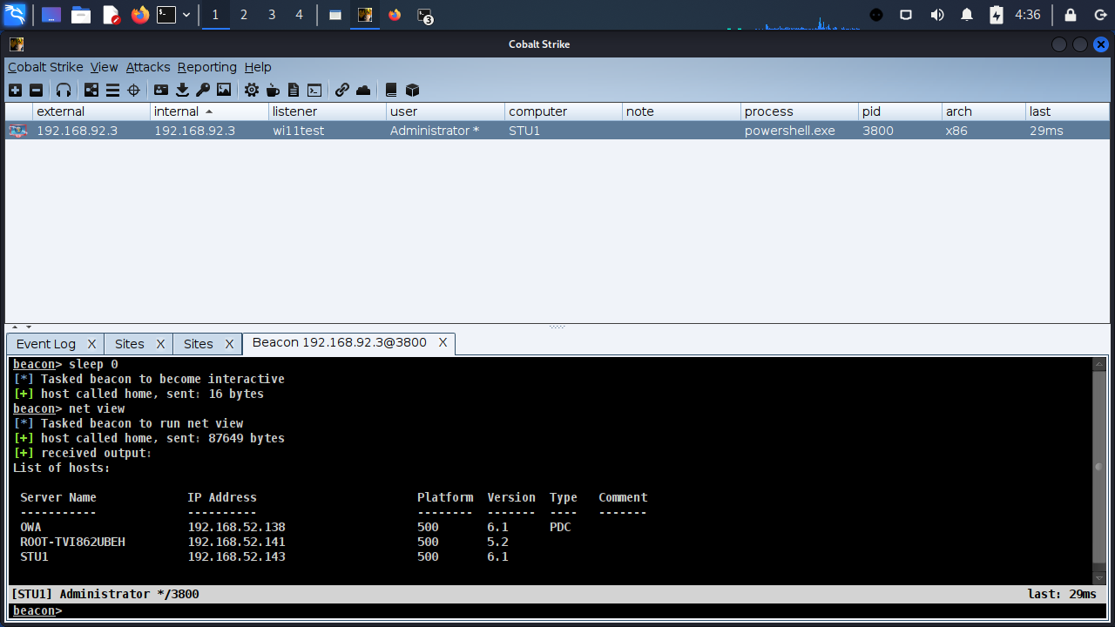This screenshot has width=1115, height=627.
Task: Sort sessions by user column header
Action: 445,111
